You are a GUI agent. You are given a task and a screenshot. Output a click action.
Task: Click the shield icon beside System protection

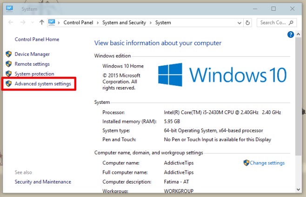(8, 74)
